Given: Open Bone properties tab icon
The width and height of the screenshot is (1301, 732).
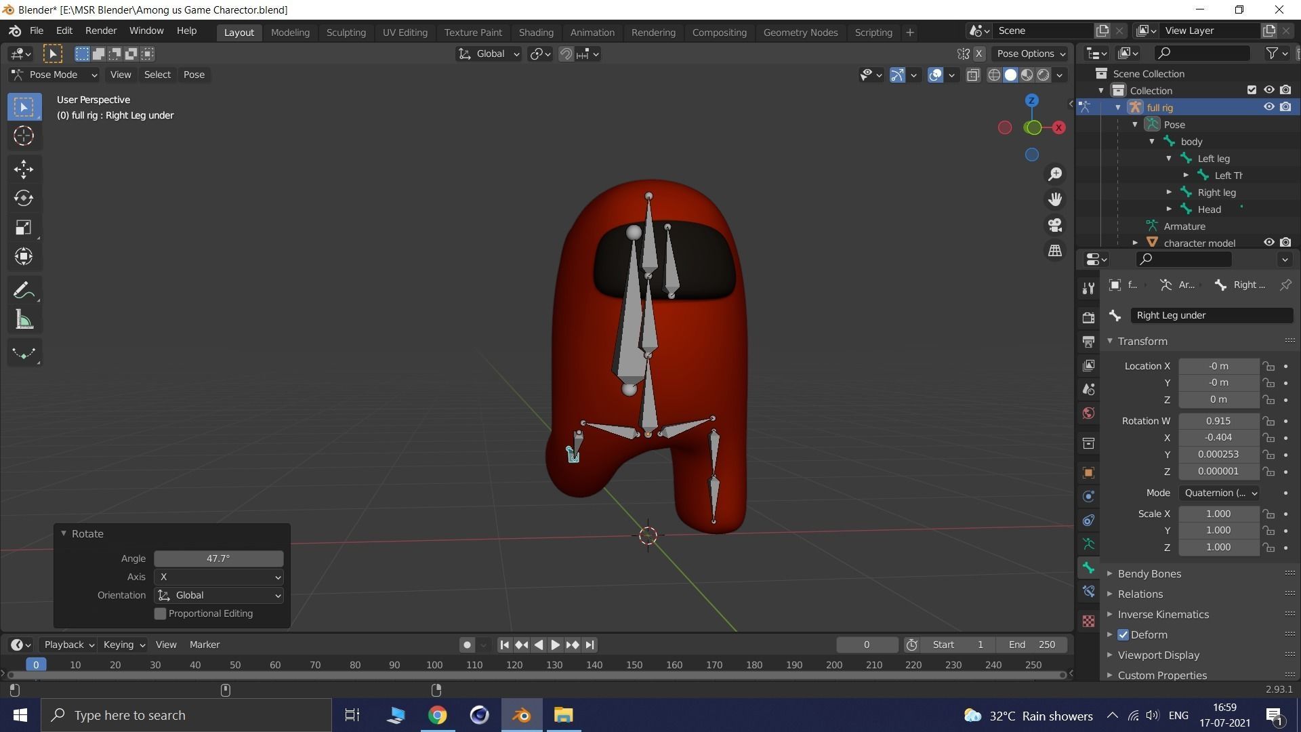Looking at the screenshot, I should click(1088, 568).
